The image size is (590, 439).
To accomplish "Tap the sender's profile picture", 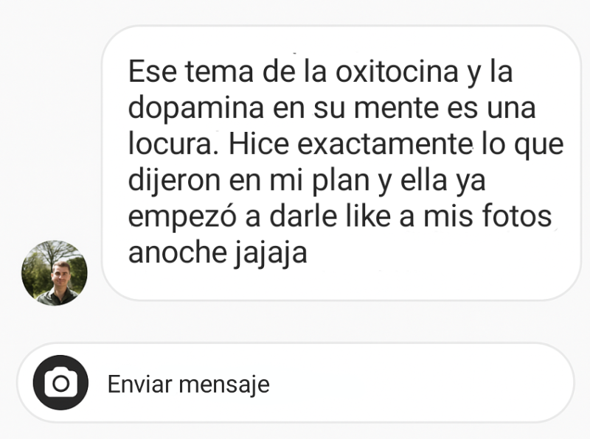I will pyautogui.click(x=54, y=273).
